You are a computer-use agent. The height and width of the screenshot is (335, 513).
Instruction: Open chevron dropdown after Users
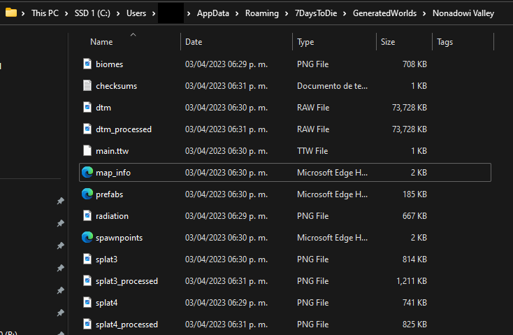(154, 13)
